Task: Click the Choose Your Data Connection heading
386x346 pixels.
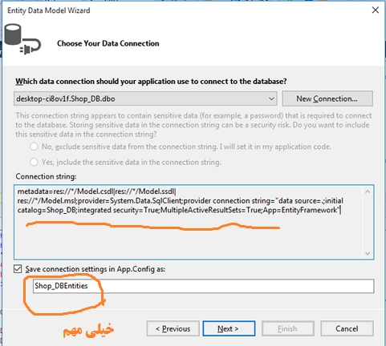Action: [108, 43]
